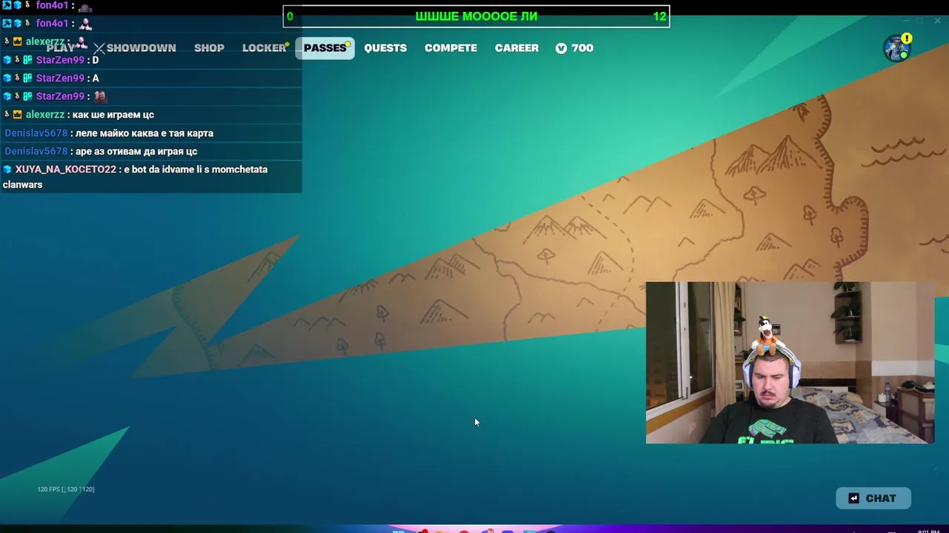
Task: Open the SHOP tab
Action: coord(209,48)
